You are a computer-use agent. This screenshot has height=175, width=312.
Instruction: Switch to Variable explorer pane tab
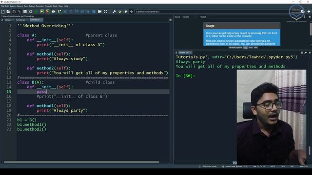[x=235, y=48]
